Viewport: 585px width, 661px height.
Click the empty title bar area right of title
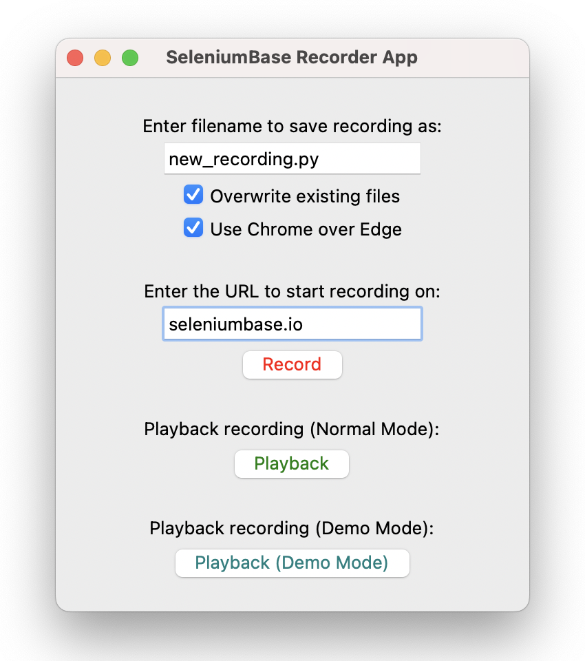[472, 58]
